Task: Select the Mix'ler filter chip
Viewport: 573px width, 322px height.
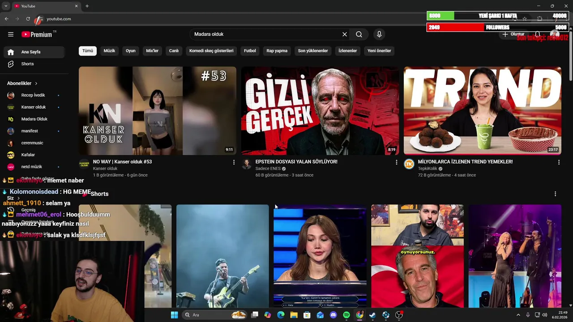Action: click(152, 51)
